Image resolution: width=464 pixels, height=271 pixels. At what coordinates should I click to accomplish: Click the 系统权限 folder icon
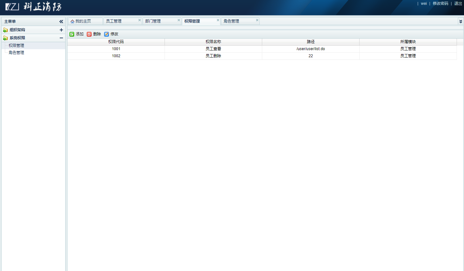pyautogui.click(x=5, y=38)
